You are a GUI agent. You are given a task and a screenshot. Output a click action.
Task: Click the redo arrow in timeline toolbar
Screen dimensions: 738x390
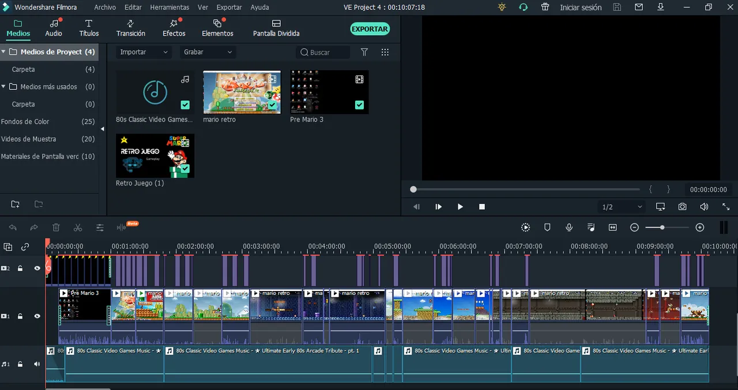pyautogui.click(x=34, y=228)
